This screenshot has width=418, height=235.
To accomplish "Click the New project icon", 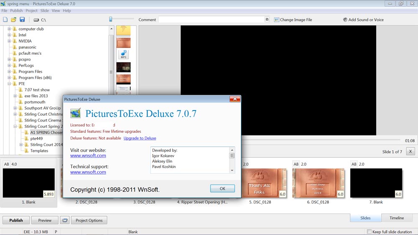I will coord(5,20).
